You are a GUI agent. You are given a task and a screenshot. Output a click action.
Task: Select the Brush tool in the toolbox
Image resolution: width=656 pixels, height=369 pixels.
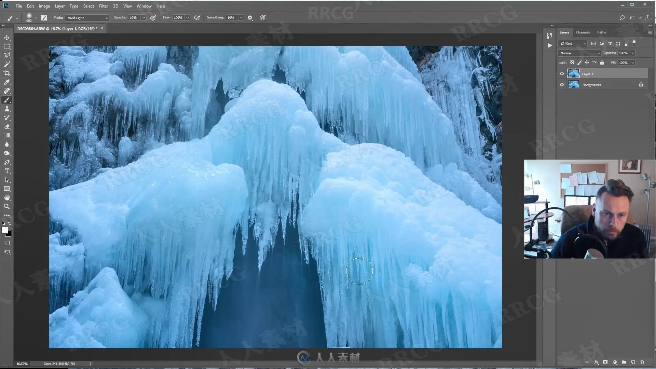(7, 100)
